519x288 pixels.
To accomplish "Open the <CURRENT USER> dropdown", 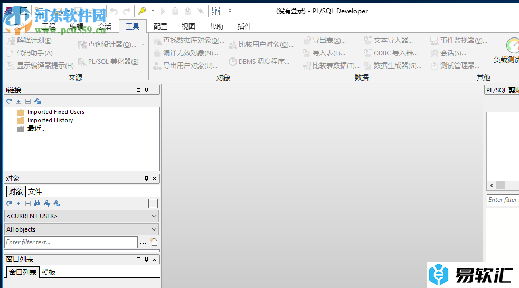I will pos(81,216).
